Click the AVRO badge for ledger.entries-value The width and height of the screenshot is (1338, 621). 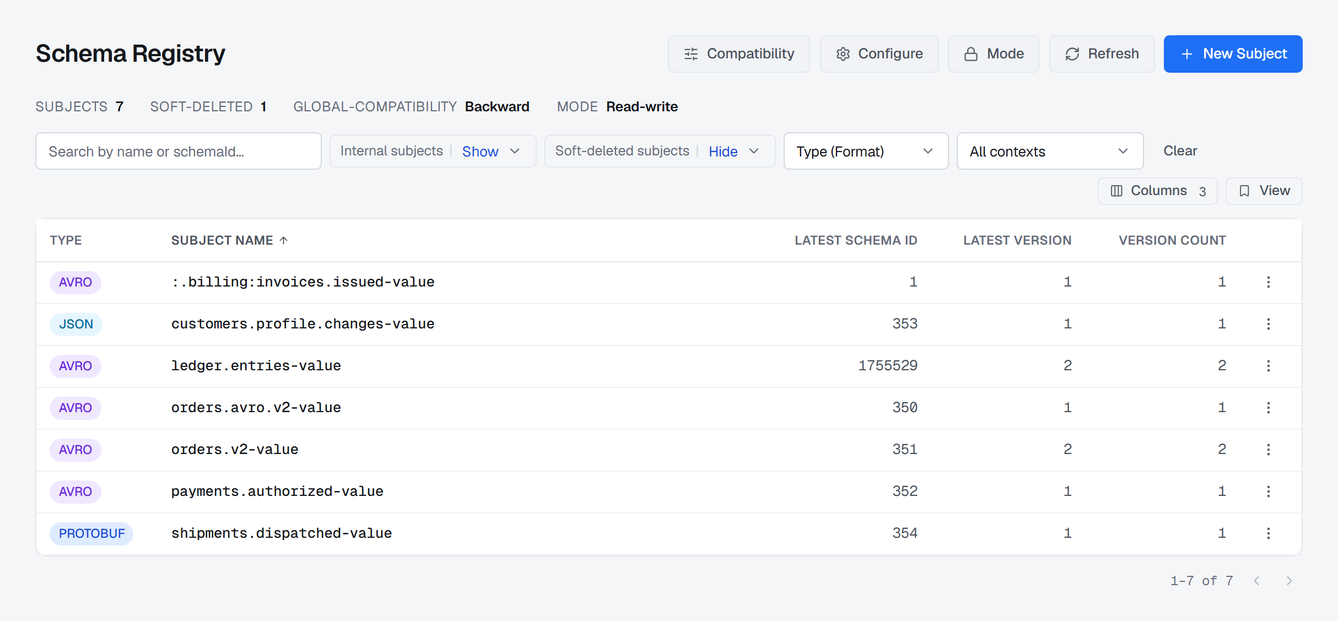click(75, 366)
